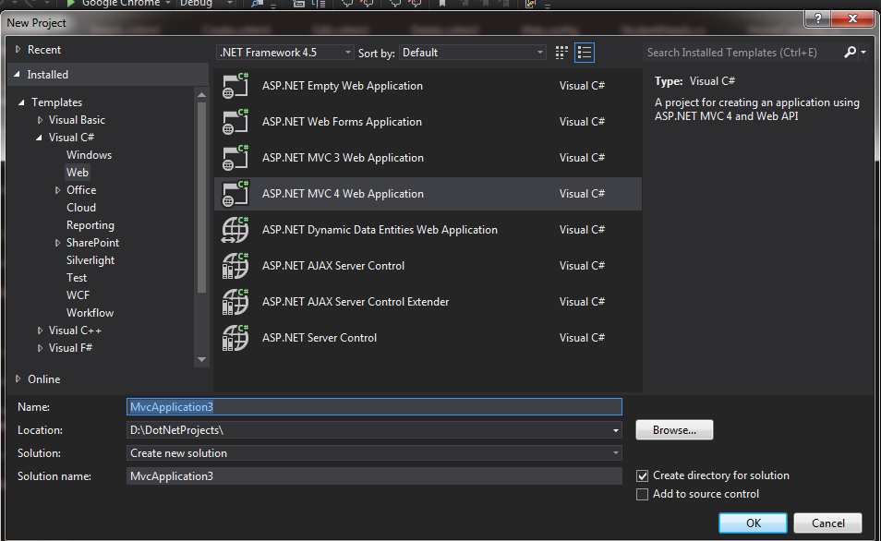Image resolution: width=881 pixels, height=541 pixels.
Task: Click the ASP.NET AJAX Server Control icon
Action: pos(234,265)
